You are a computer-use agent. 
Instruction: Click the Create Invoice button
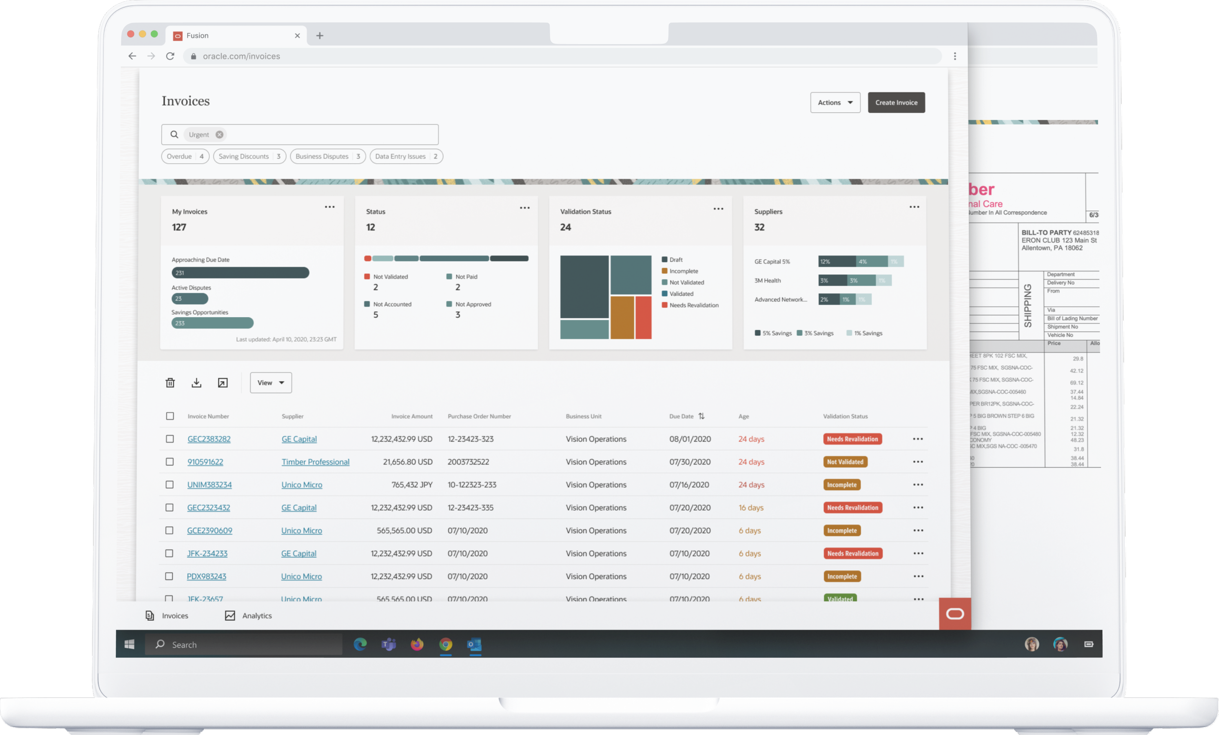point(896,102)
